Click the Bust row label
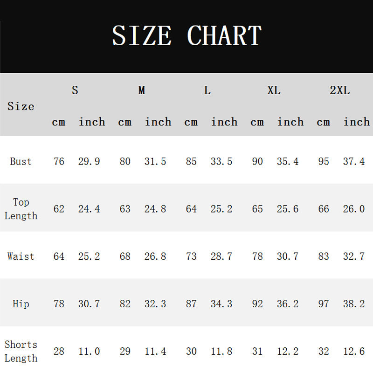 (21, 161)
